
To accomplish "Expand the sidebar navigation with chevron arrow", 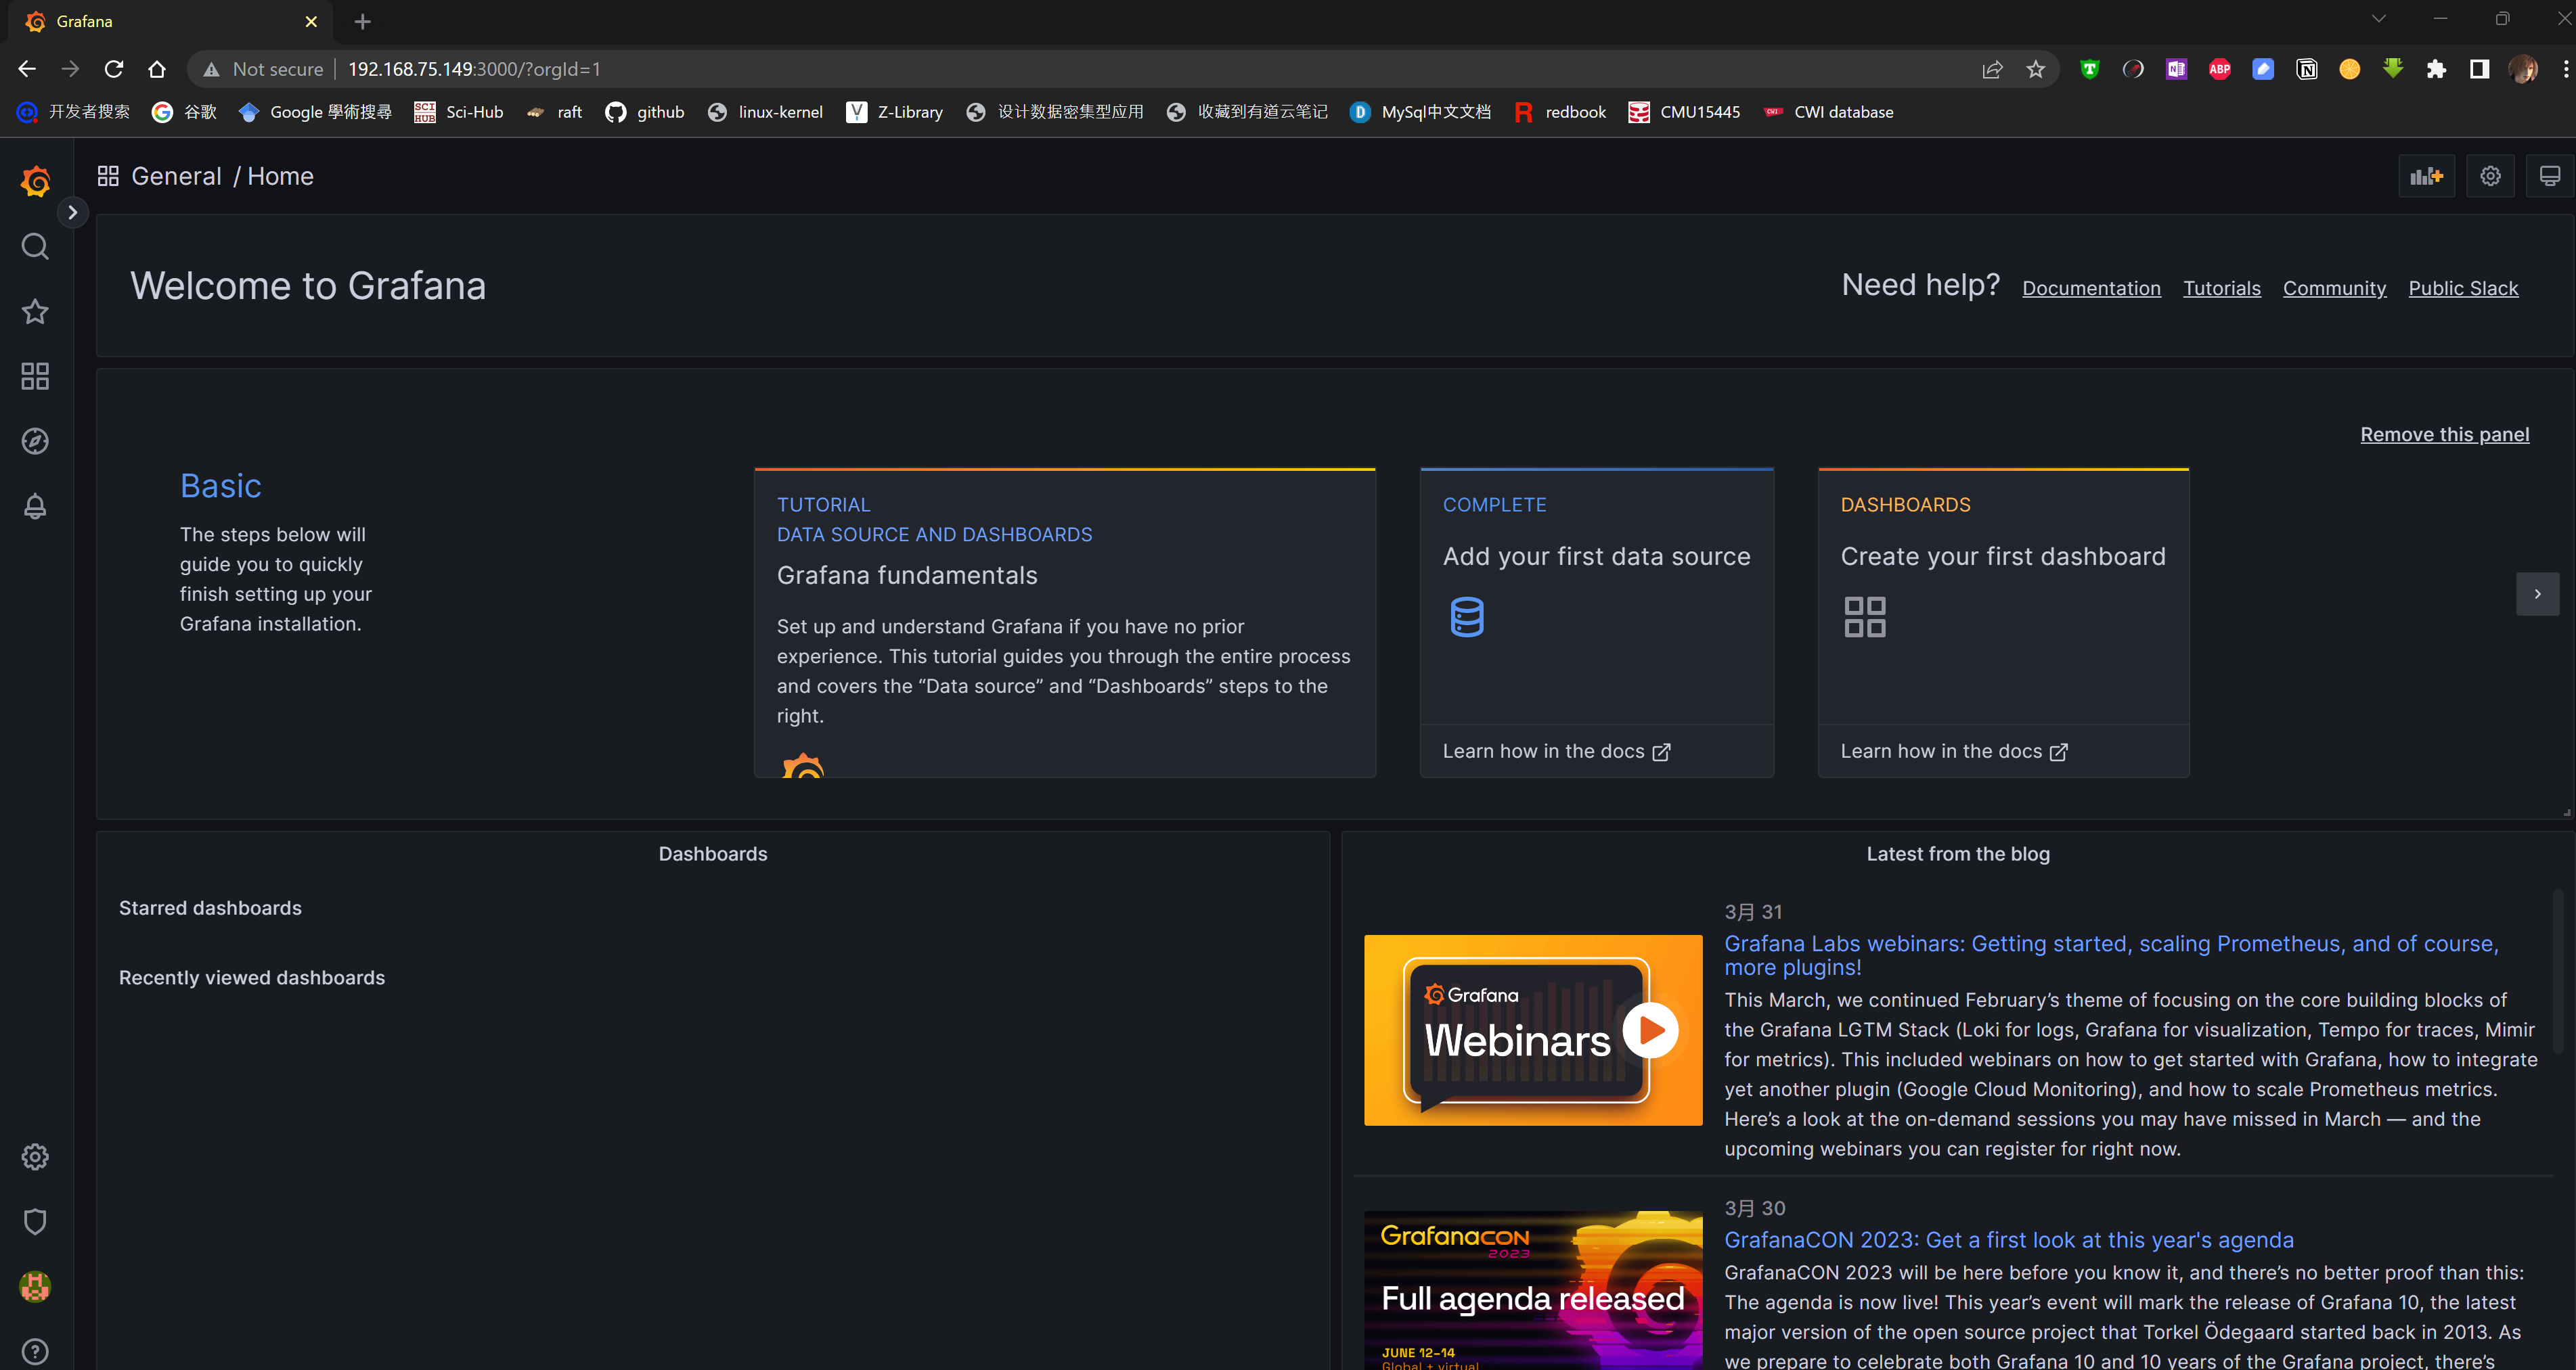I will coord(72,212).
